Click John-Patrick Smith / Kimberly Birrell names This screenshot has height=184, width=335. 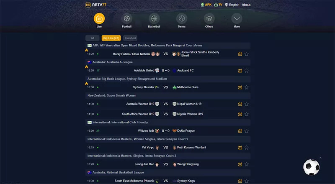tap(200, 54)
